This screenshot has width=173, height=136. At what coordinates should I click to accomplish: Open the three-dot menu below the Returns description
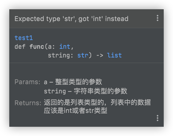pos(157,118)
